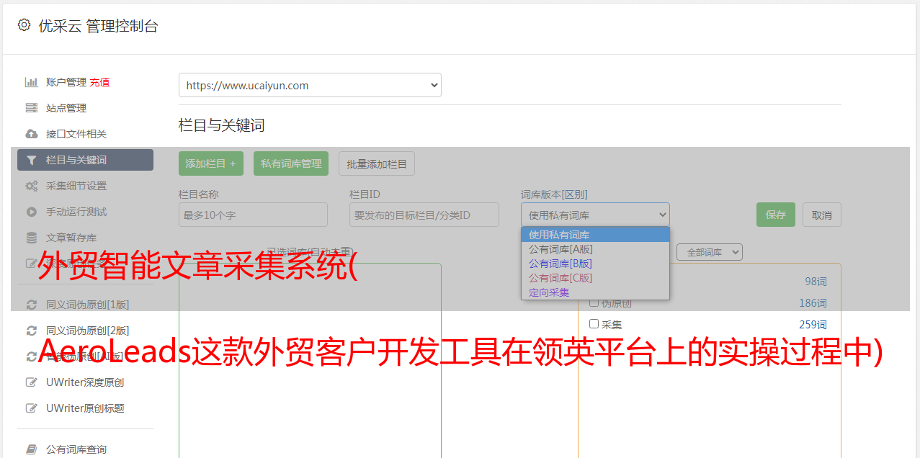920x458 pixels.
Task: Click the red 充值 recharge link
Action: (x=99, y=82)
